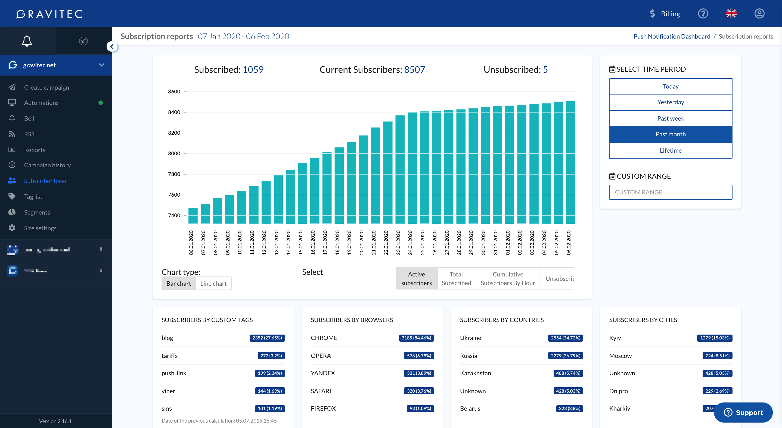
Task: Switch chart type to Bar chart
Action: point(178,284)
